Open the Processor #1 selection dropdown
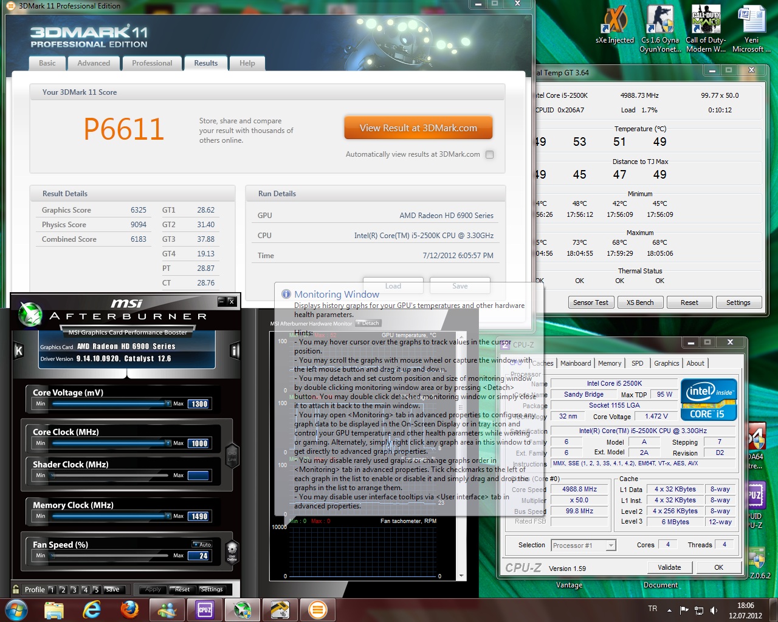The image size is (778, 622). click(x=583, y=545)
